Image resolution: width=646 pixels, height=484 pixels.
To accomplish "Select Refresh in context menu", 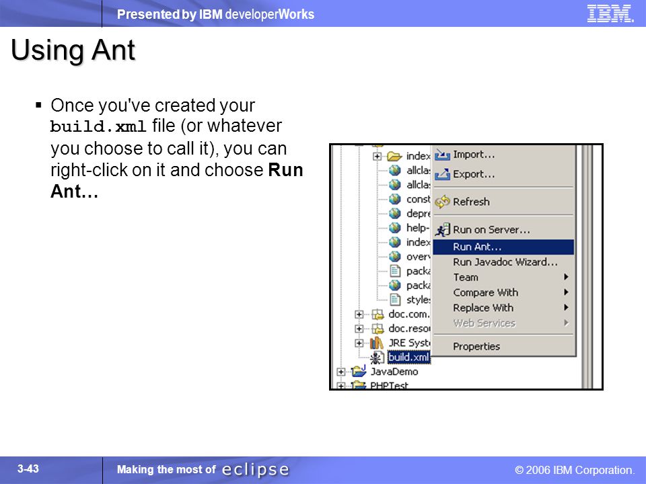I will coord(503,202).
